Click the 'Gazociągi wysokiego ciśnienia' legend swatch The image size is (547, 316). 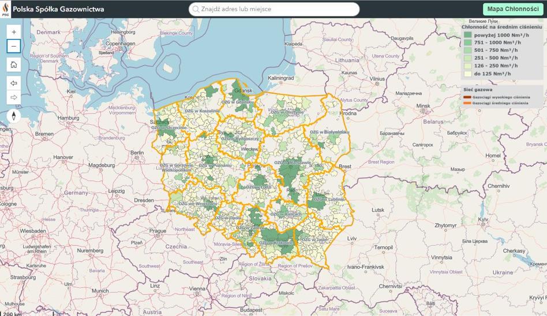click(467, 97)
